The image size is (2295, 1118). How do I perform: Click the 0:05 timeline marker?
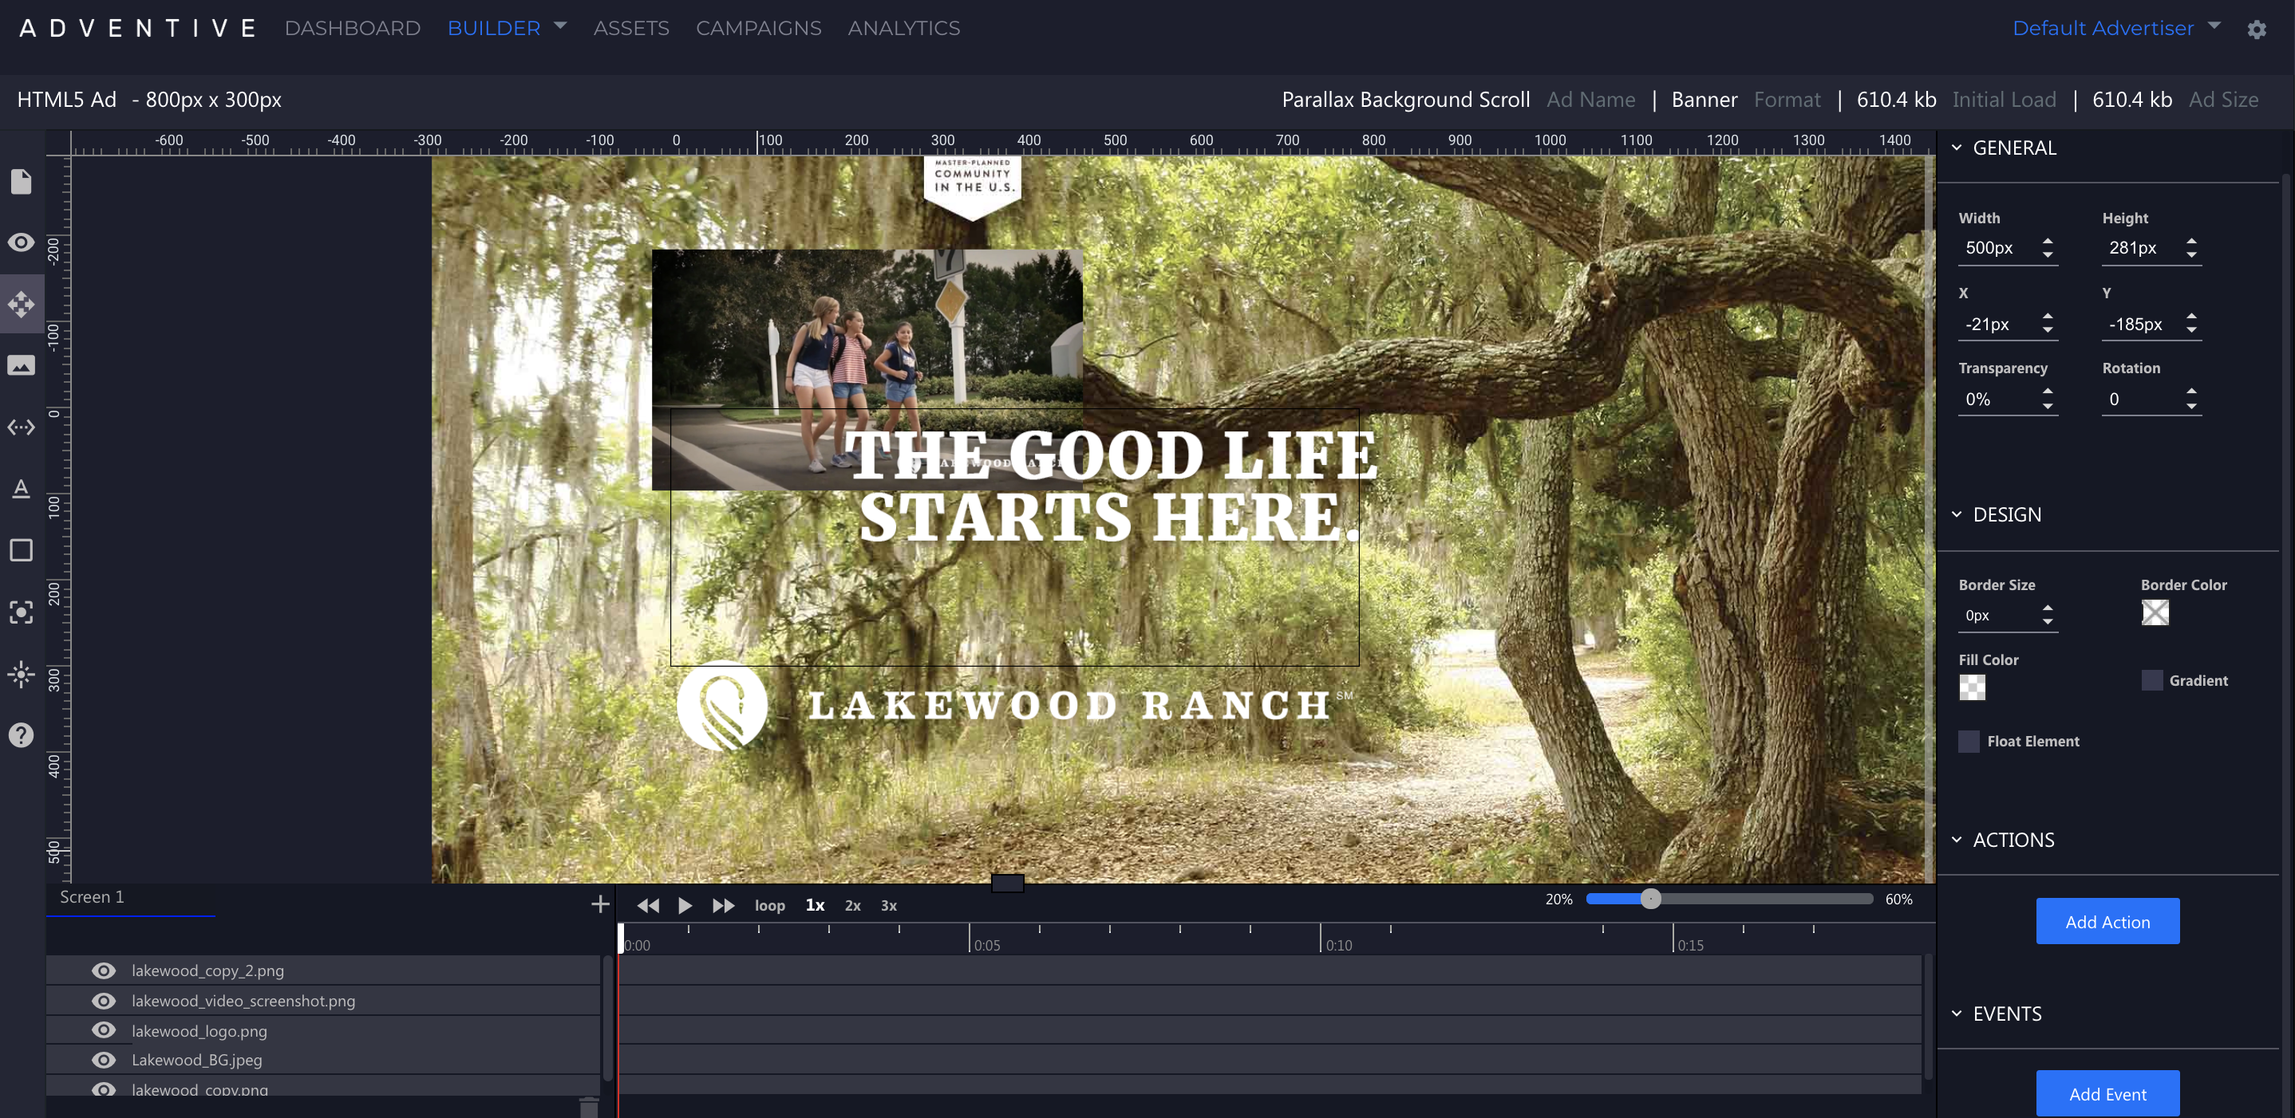pyautogui.click(x=986, y=945)
